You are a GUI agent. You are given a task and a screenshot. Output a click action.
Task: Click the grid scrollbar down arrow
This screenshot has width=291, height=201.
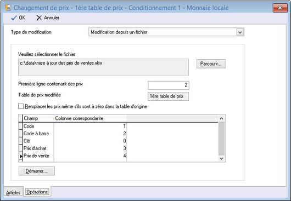(221, 158)
